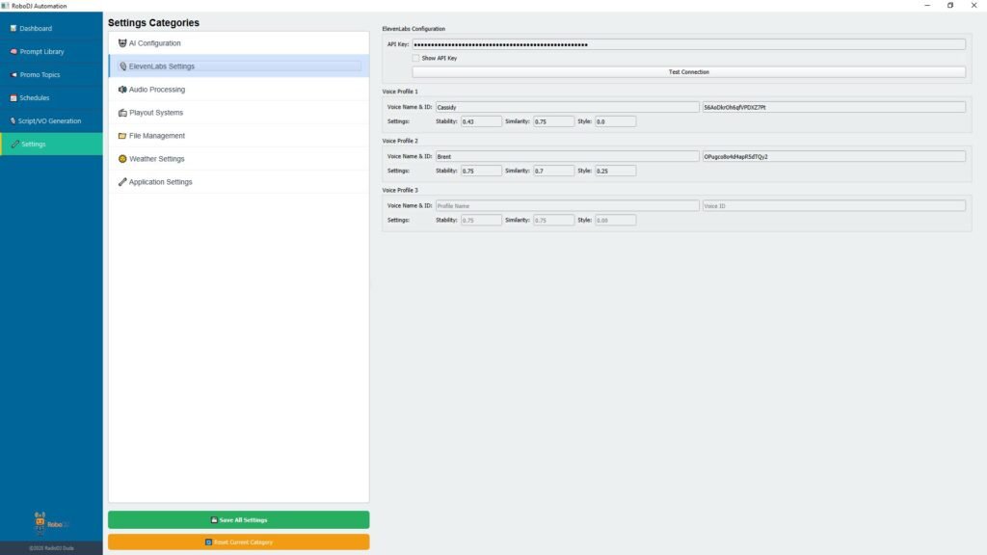Click the File Management folder icon
Viewport: 987px width, 555px height.
click(x=122, y=136)
